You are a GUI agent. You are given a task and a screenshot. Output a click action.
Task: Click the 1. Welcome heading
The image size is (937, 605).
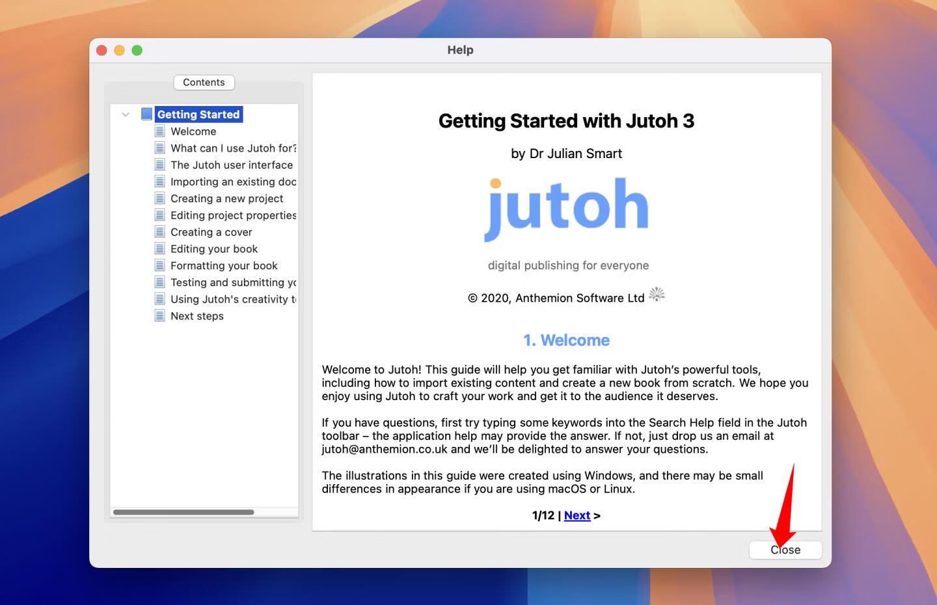point(566,340)
